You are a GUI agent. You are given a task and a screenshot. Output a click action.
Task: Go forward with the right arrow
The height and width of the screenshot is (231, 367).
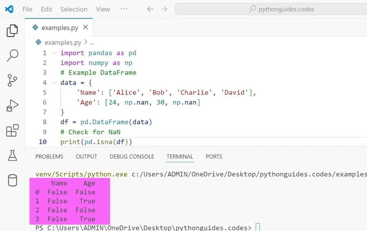tap(164, 9)
